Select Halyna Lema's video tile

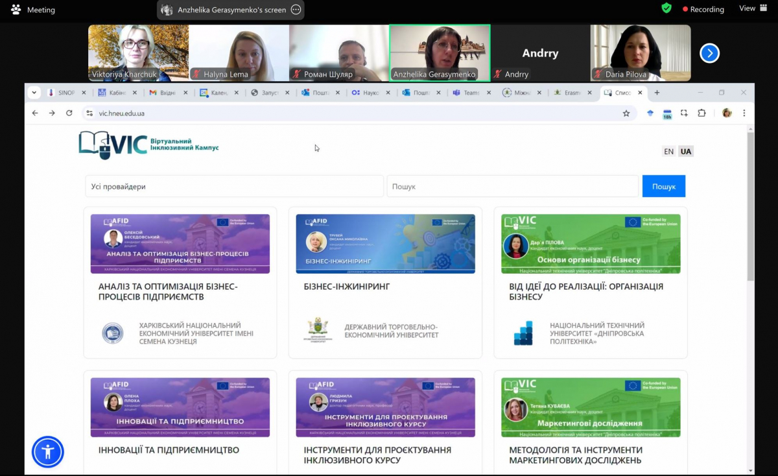pyautogui.click(x=239, y=53)
